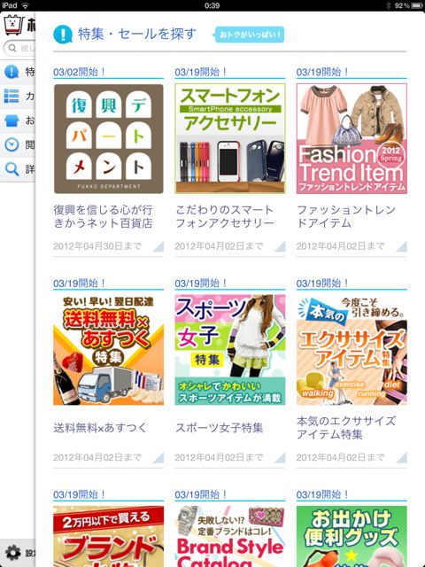The width and height of the screenshot is (425, 567).
Task: Tap the status bar clock 0:39
Action: [212, 5]
